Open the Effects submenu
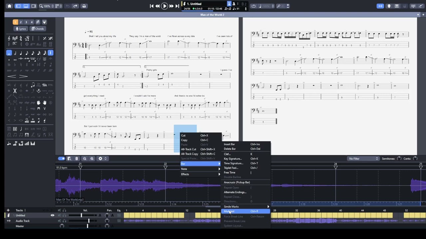426x239 pixels. pos(200,174)
